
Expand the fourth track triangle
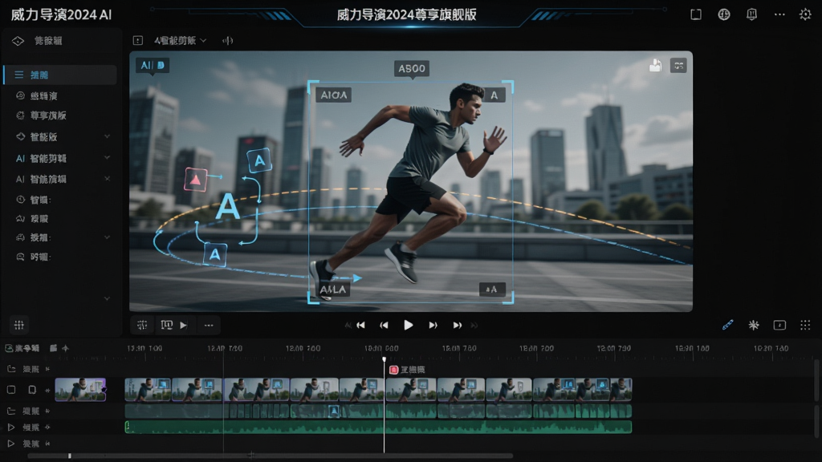[x=11, y=428]
